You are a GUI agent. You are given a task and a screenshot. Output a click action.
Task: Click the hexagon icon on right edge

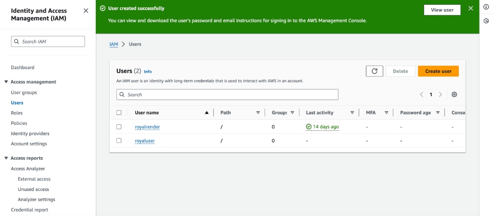point(486,21)
